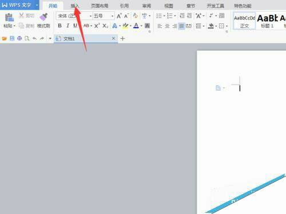
Task: Select the Format Painter brush
Action: (x=43, y=17)
